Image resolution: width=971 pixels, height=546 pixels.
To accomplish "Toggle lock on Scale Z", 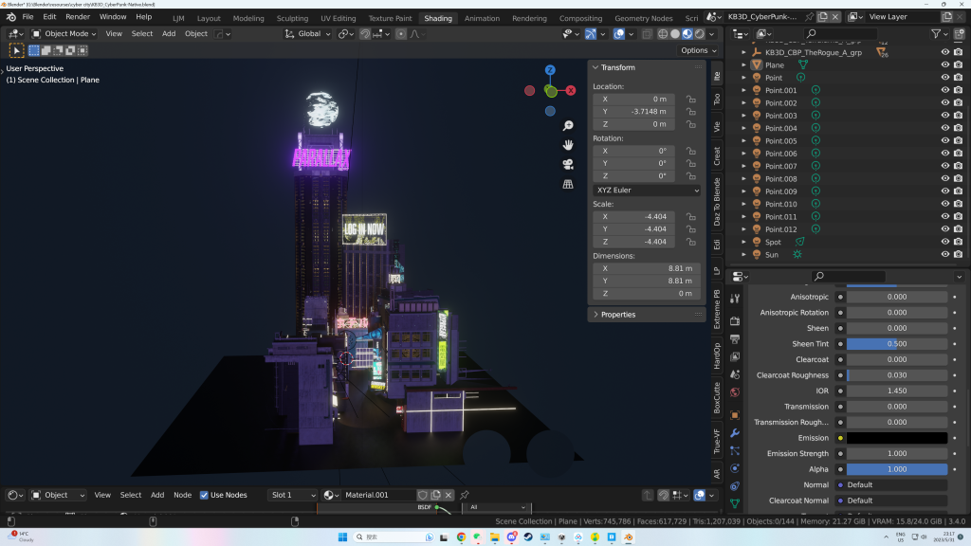I will [690, 242].
